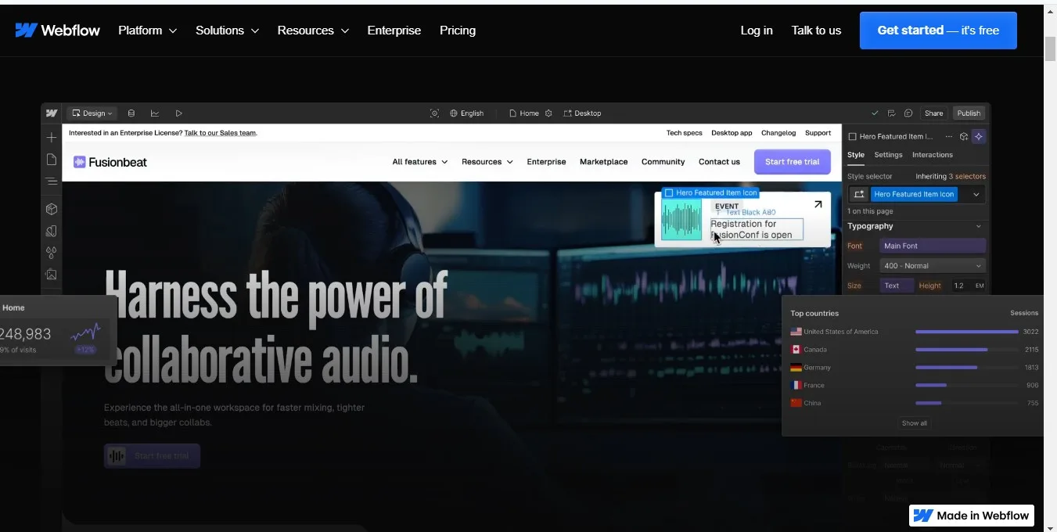Open the Add elements plus panel icon

(52, 138)
